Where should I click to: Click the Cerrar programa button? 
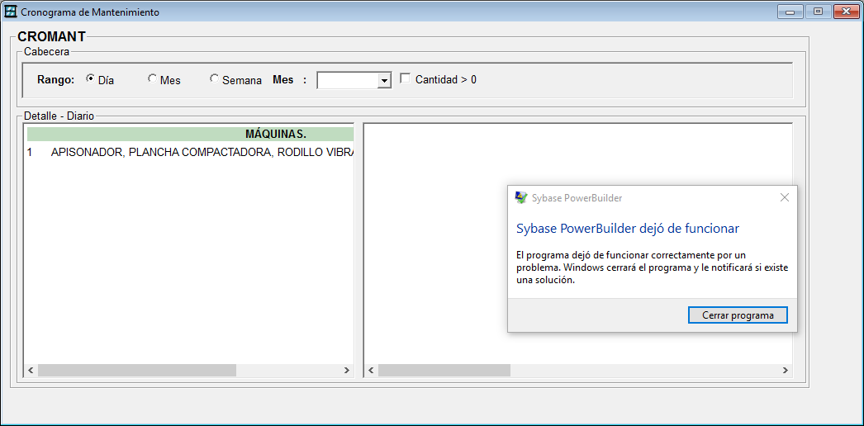pyautogui.click(x=738, y=315)
